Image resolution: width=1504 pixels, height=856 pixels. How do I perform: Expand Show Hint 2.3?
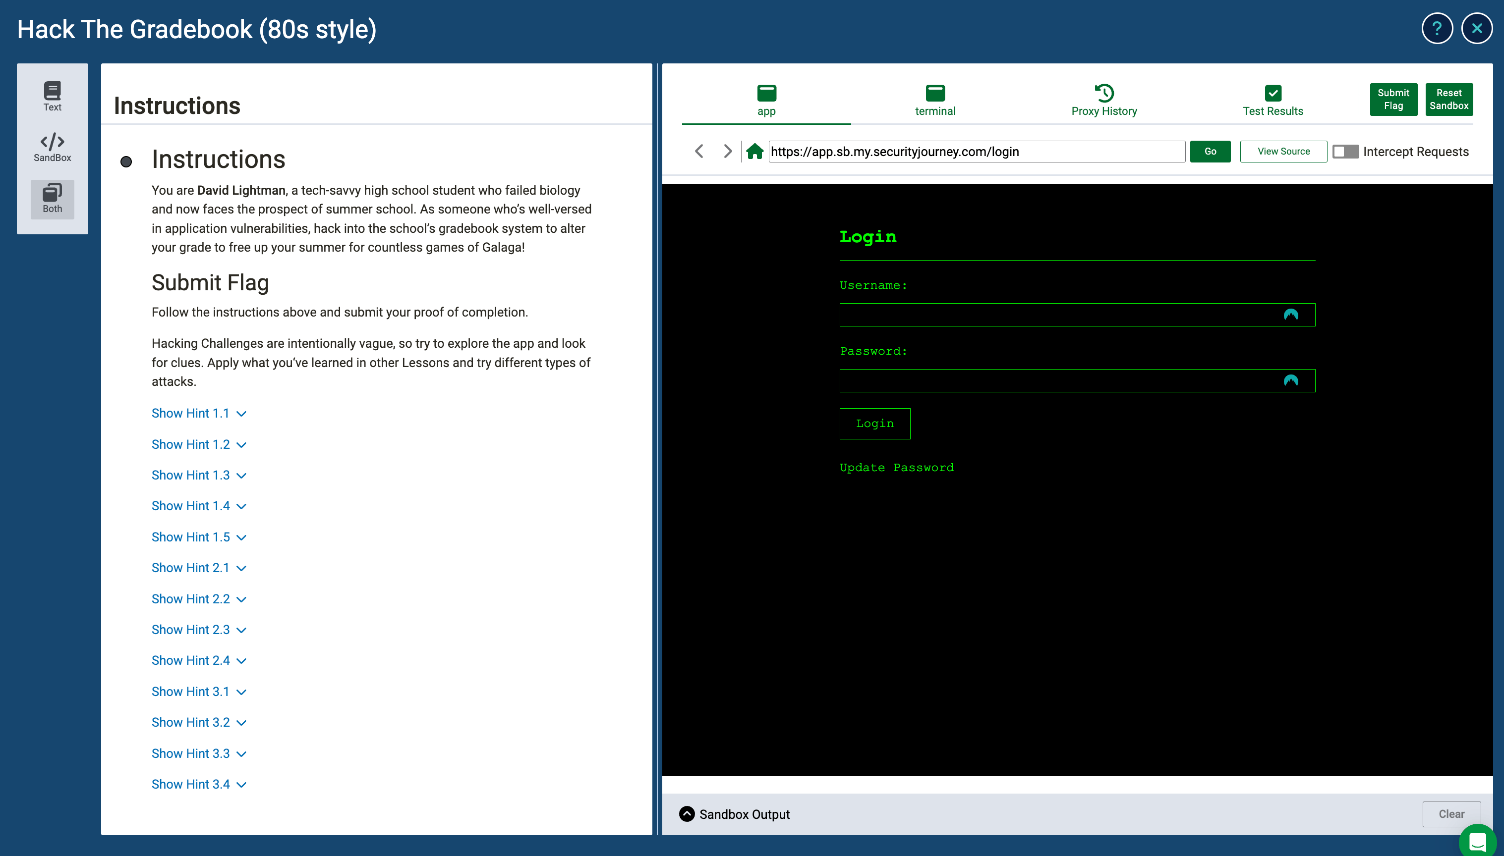click(198, 630)
